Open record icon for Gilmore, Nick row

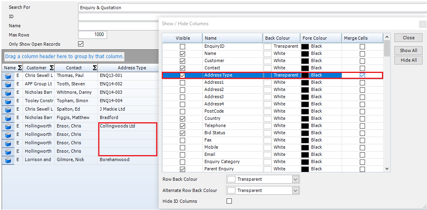pos(8,160)
